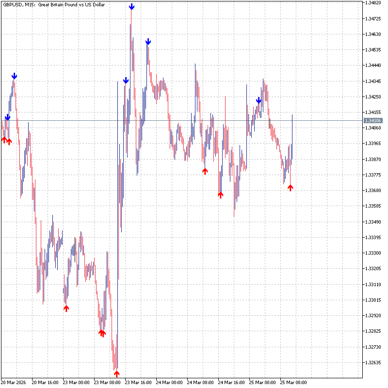Select the rightmost red buy arrow
The image size is (388, 388).
(x=291, y=188)
